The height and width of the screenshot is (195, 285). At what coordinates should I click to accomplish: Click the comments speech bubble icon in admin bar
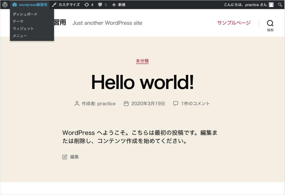[100, 5]
